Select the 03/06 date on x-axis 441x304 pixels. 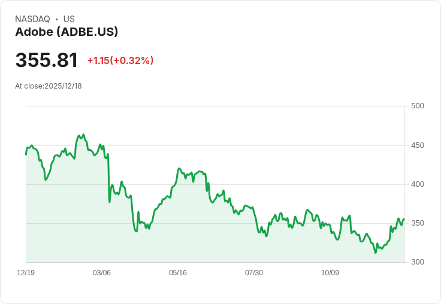tap(101, 273)
